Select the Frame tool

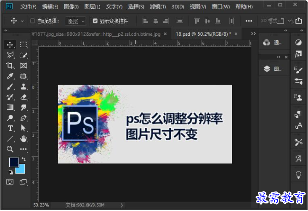(x=24, y=66)
